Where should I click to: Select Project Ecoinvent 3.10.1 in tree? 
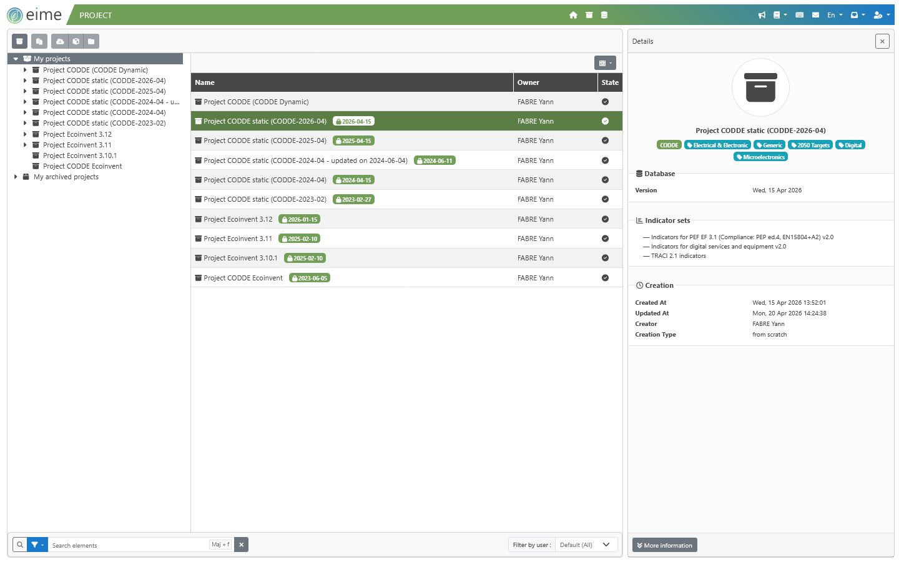pyautogui.click(x=80, y=155)
